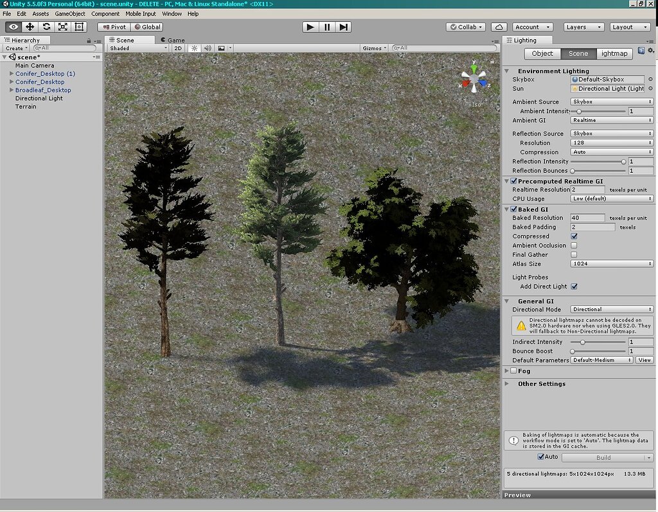Select the Move tool in the toolbar
This screenshot has height=512, width=658.
pos(29,26)
